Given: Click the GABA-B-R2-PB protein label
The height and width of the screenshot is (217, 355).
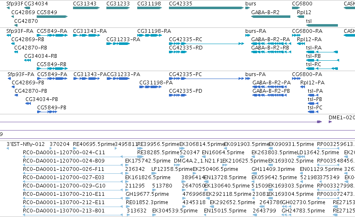Looking at the screenshot, I should pyautogui.click(x=271, y=91).
